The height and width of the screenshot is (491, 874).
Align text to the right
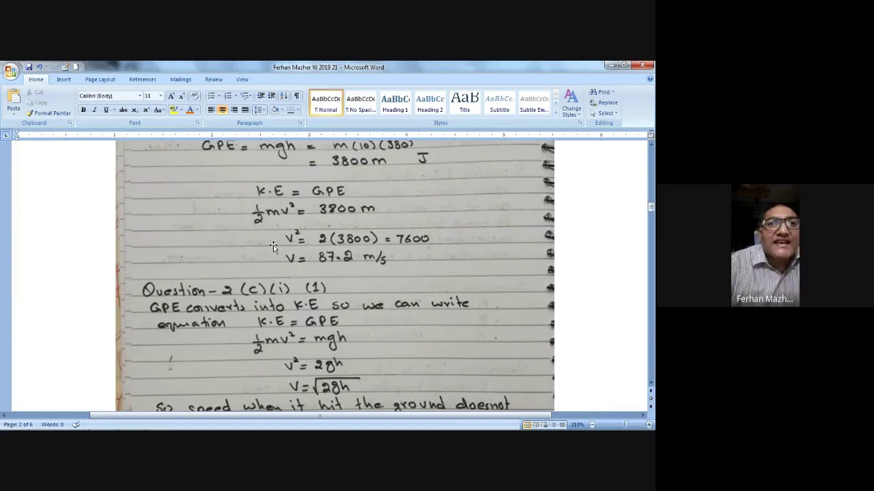click(234, 110)
